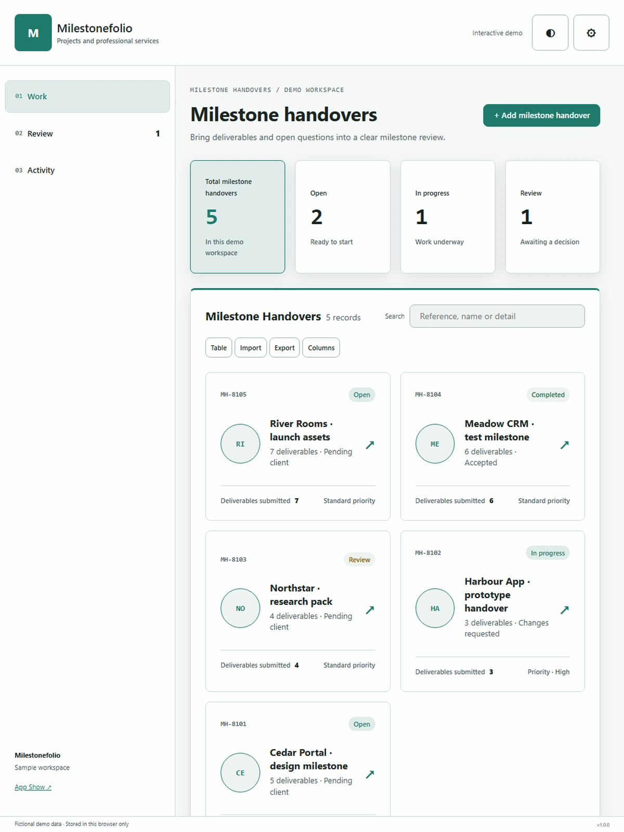
Task: Click River Rooms launch assets title
Action: [301, 431]
